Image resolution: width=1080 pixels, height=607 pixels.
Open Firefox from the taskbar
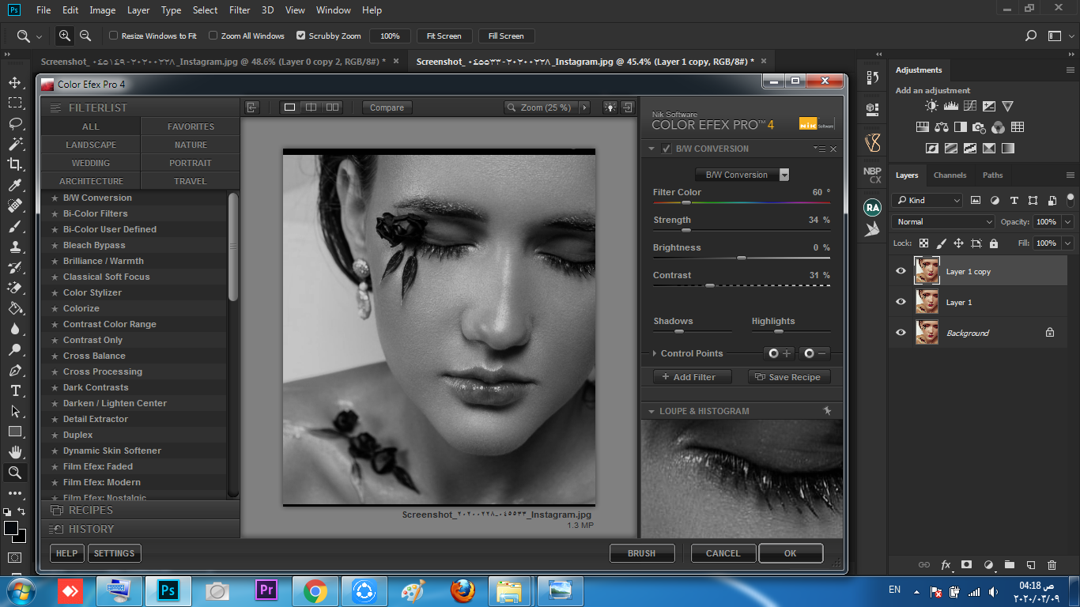click(x=463, y=590)
